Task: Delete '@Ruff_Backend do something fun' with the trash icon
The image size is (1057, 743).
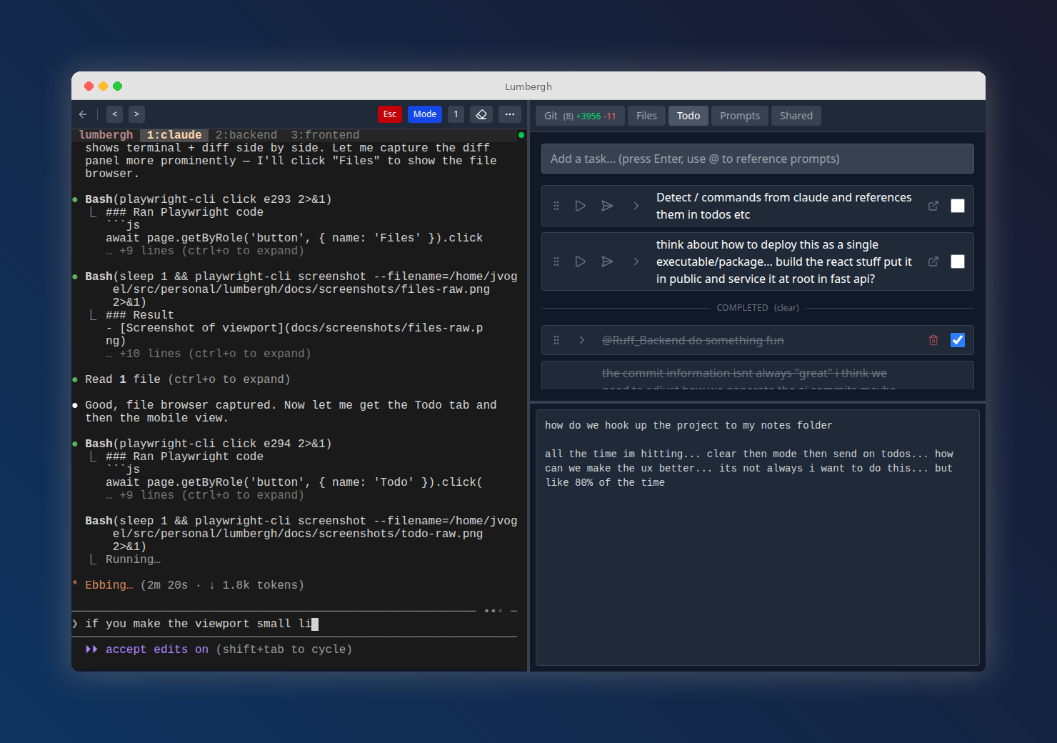Action: pyautogui.click(x=933, y=340)
